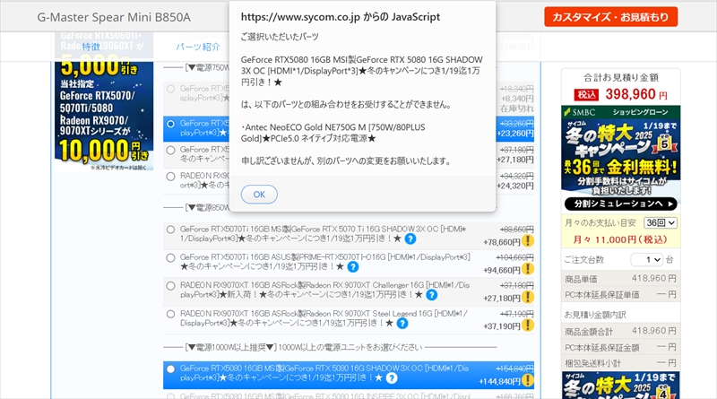Select RX 9070XT Challenger 16G radio button

(x=170, y=285)
